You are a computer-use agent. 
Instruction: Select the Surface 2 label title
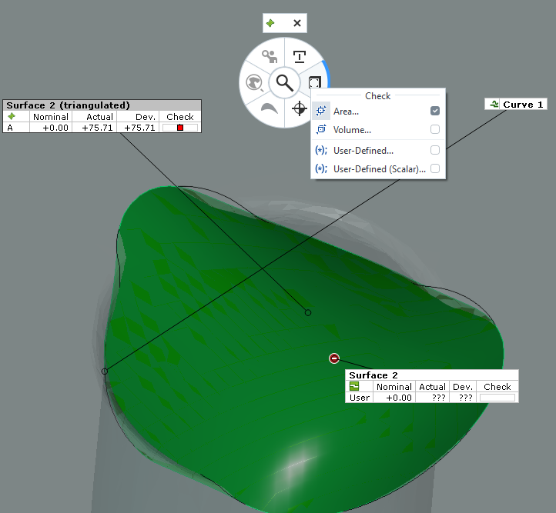tap(373, 375)
